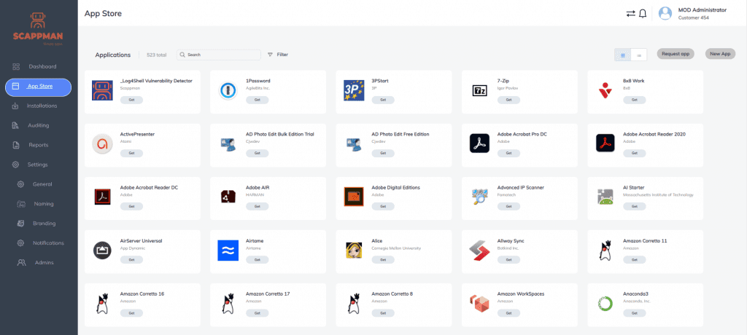Get the AD Photo Edit Free Edition

383,153
